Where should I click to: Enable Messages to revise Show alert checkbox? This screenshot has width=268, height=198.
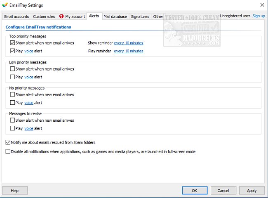pos(12,120)
